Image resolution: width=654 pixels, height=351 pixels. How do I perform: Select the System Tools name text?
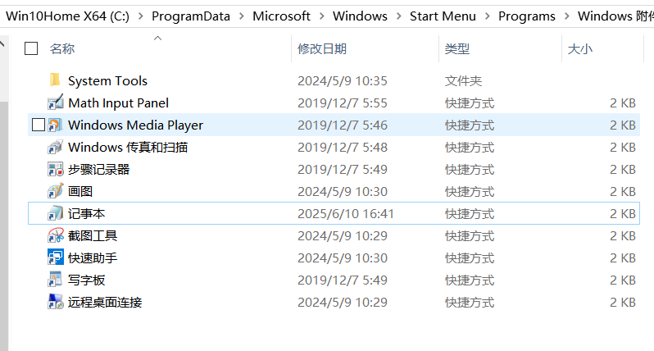(x=107, y=80)
